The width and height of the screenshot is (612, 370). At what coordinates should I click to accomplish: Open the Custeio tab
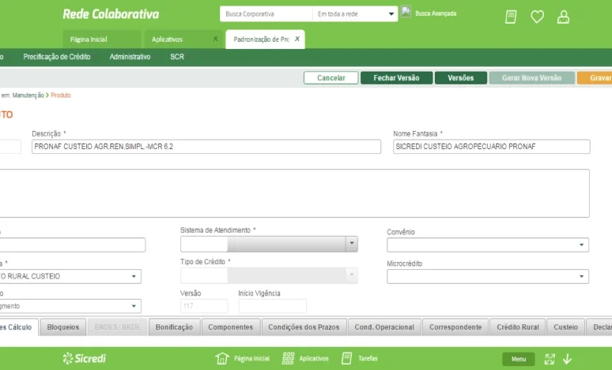(x=565, y=327)
